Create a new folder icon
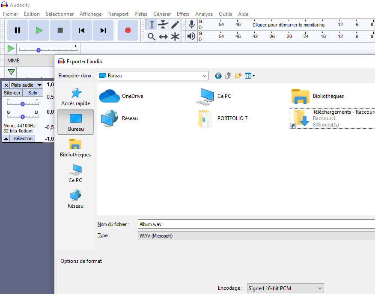Viewport: 375px width, 294px height. coord(238,76)
